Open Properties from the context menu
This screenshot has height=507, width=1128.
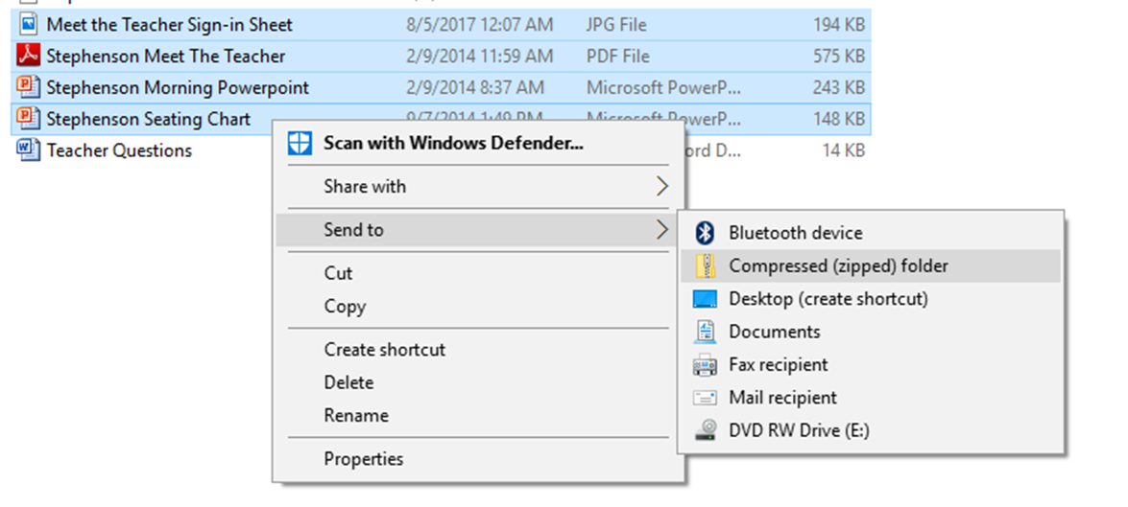tap(478, 459)
